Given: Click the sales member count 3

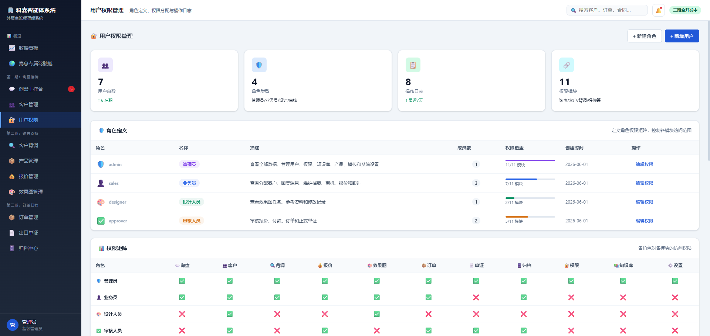Looking at the screenshot, I should tap(476, 183).
